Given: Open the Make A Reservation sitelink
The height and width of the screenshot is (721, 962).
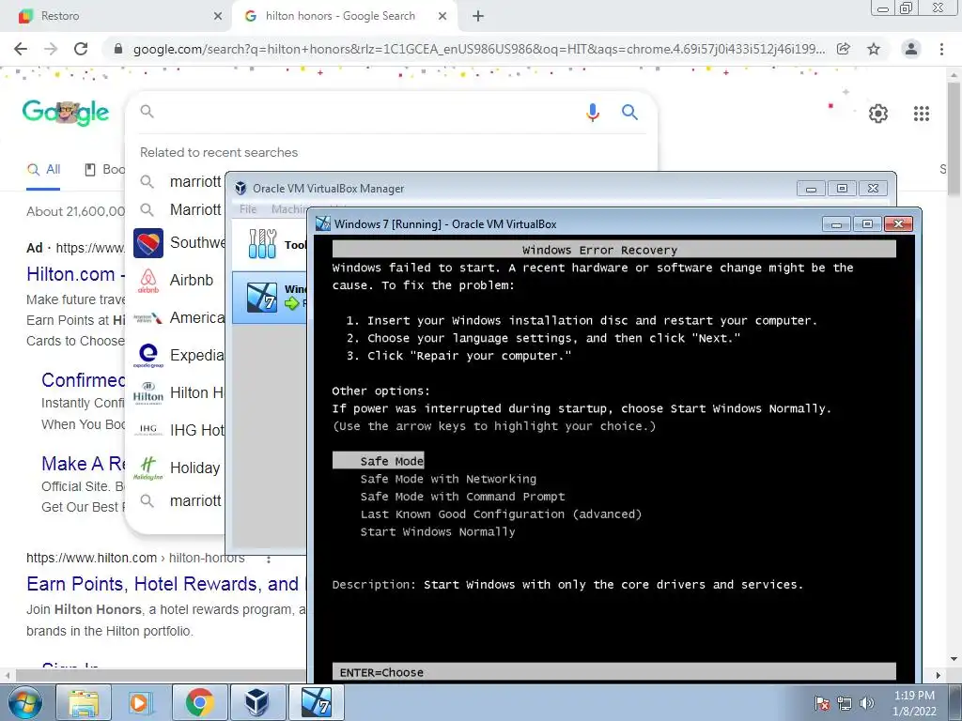Looking at the screenshot, I should 83,464.
